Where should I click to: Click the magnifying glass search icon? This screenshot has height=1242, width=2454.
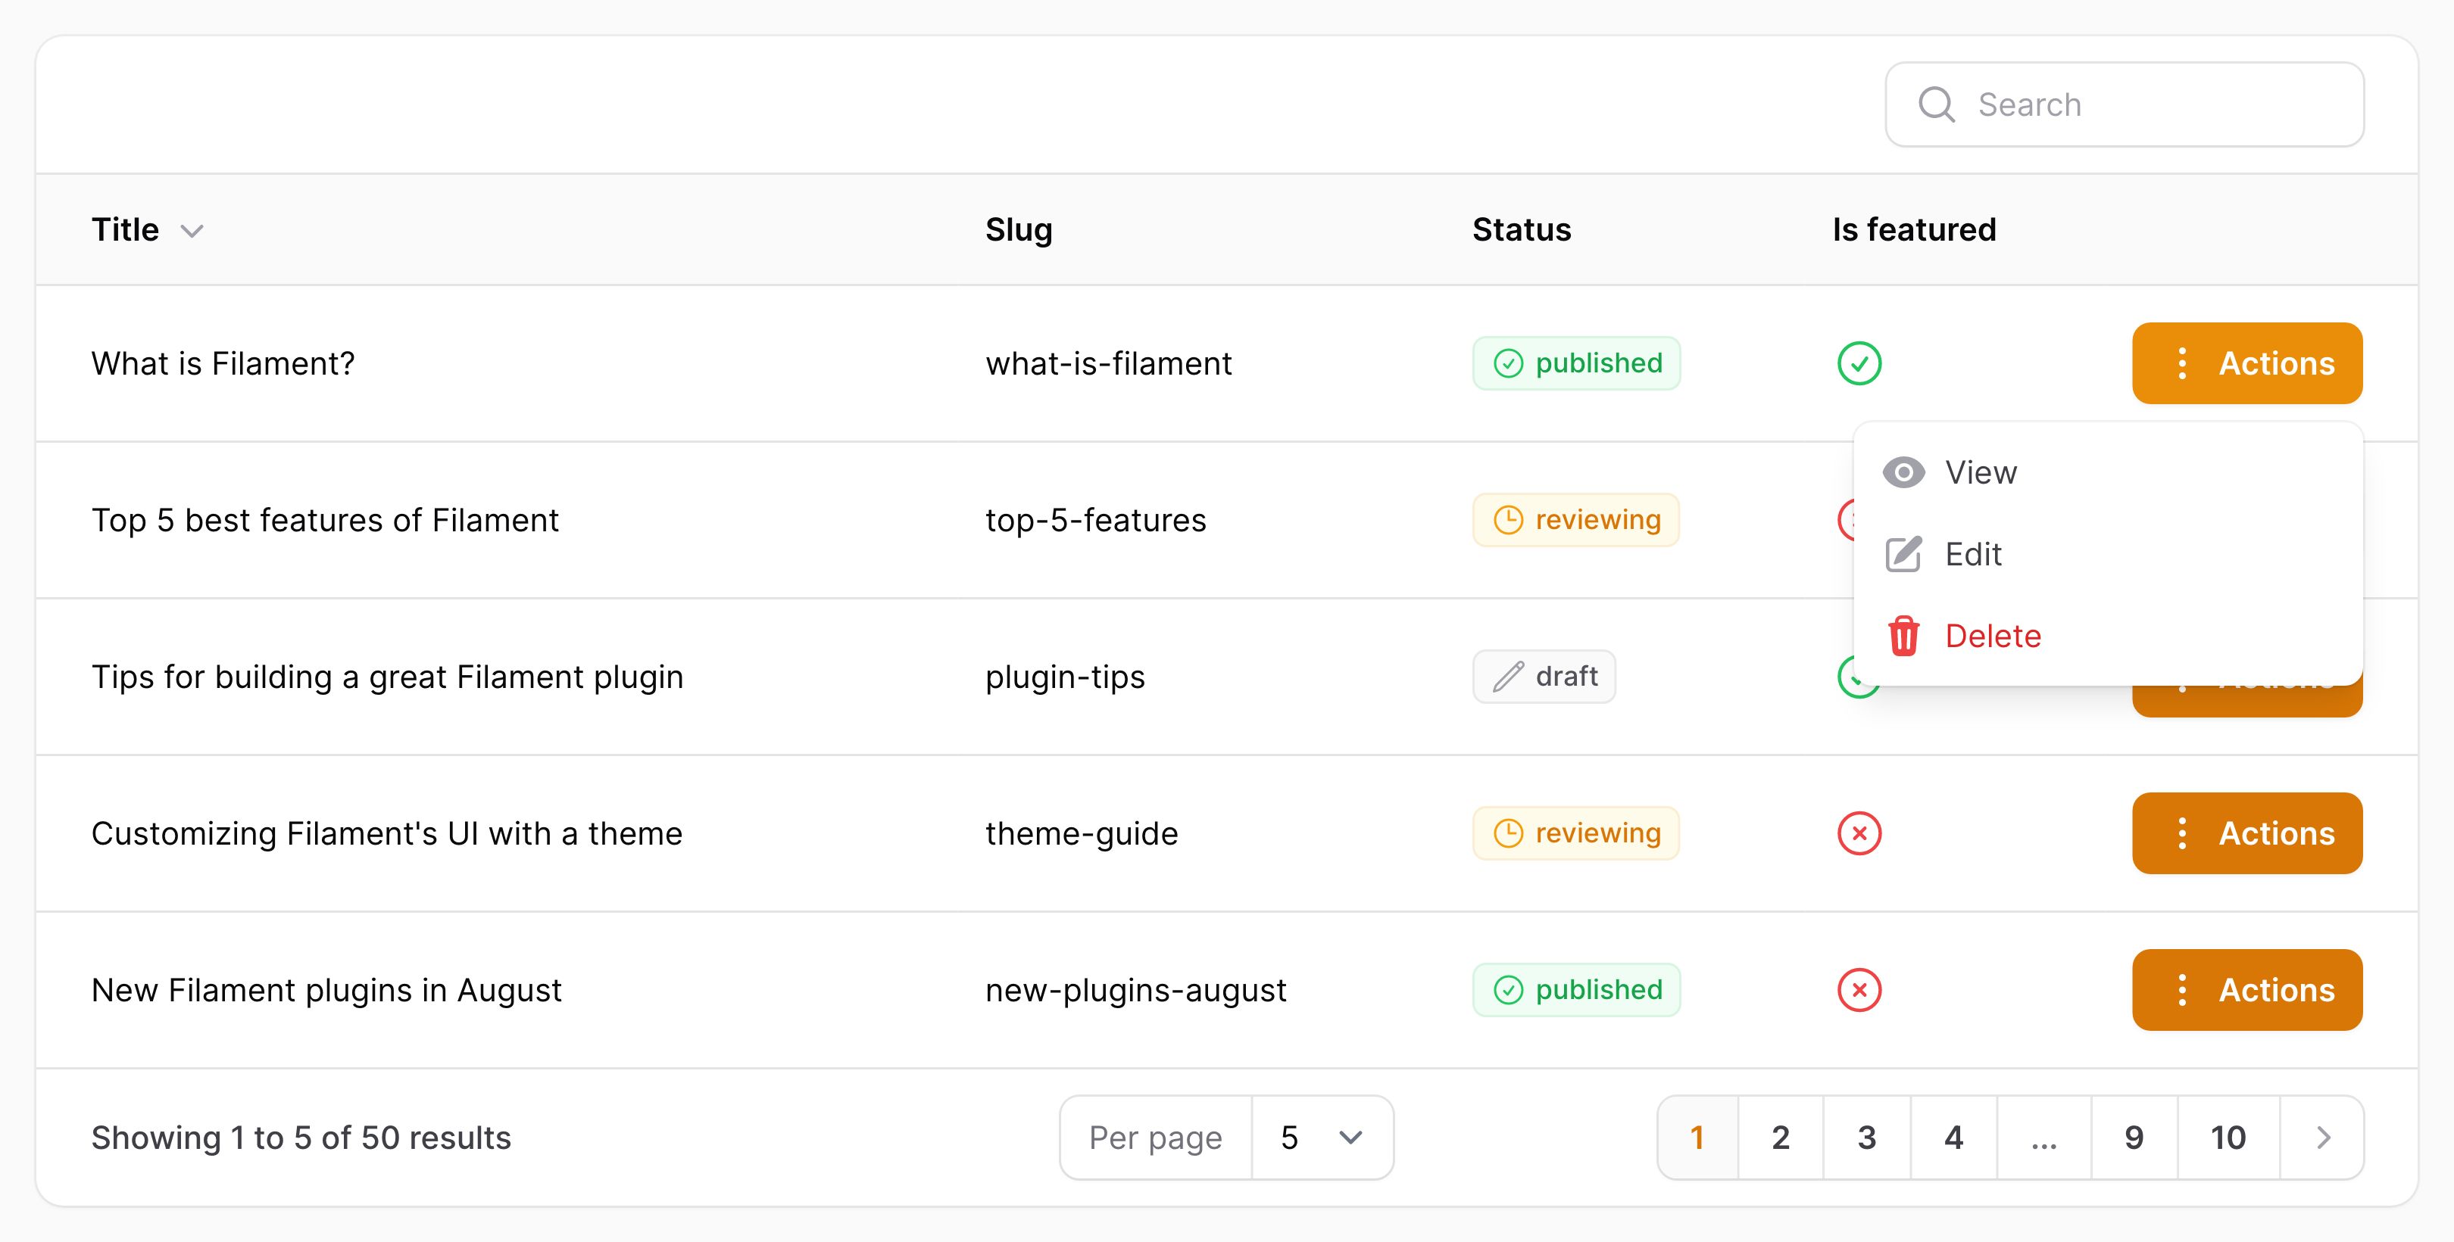1936,104
